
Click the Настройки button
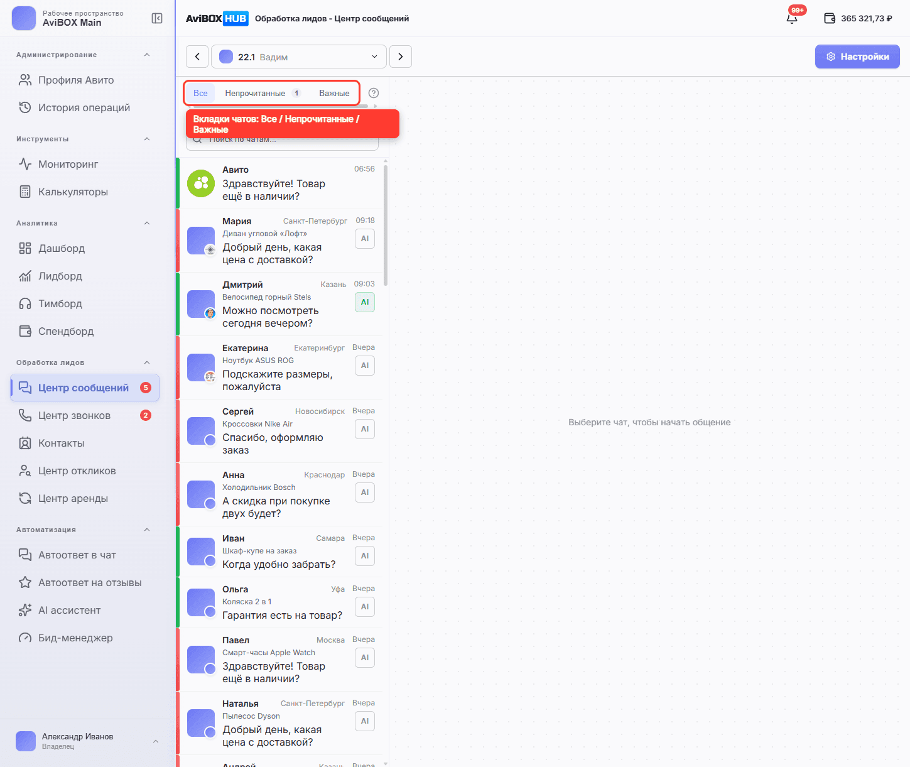coord(857,57)
